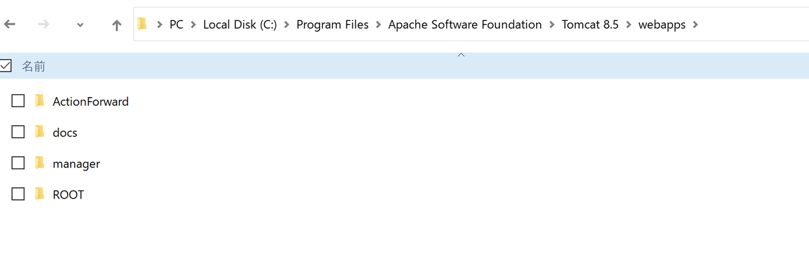The height and width of the screenshot is (268, 809).
Task: Expand chevron after Program Files
Action: 379,25
